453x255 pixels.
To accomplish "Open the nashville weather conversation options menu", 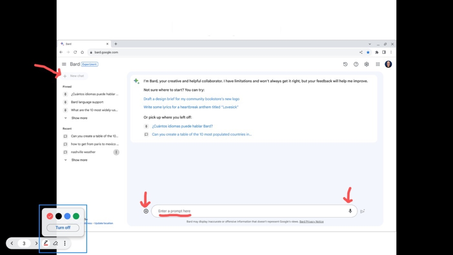I will (116, 152).
